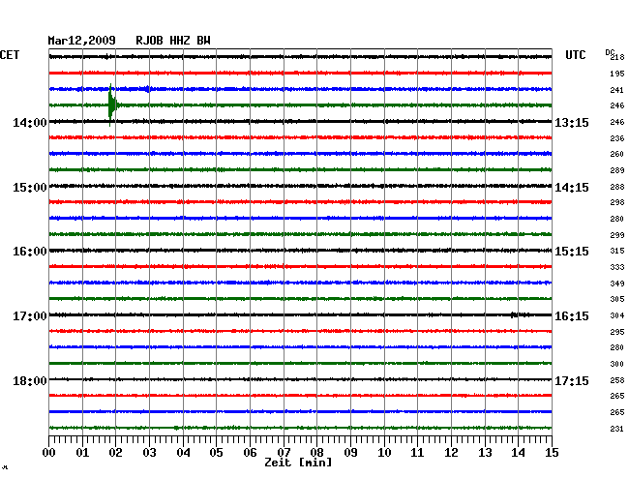Click the CET time zone label
629x478 pixels.
[10, 55]
